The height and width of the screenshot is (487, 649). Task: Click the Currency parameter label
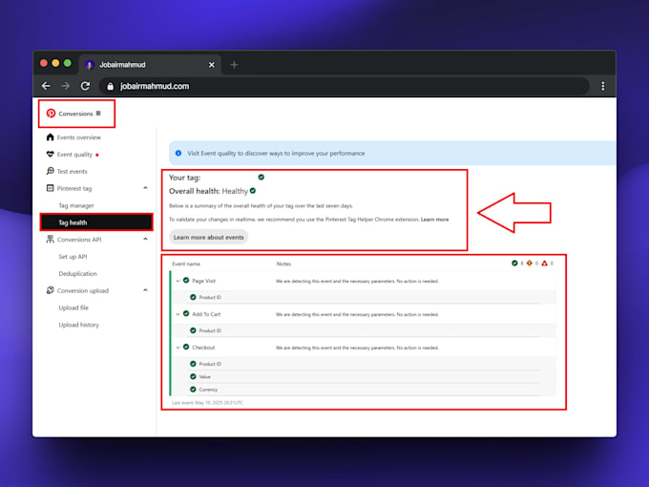208,390
